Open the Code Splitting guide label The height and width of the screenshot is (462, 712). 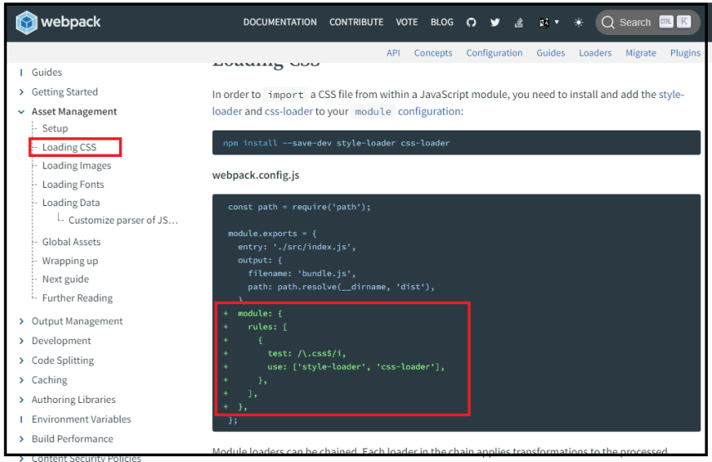tap(62, 361)
